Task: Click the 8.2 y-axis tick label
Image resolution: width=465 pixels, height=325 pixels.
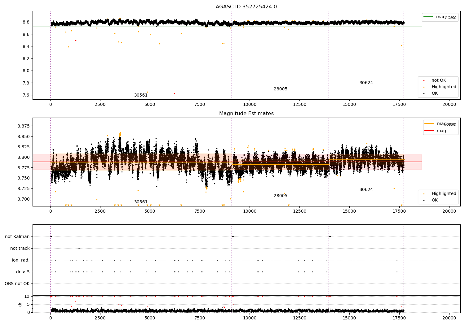Action: click(x=26, y=59)
